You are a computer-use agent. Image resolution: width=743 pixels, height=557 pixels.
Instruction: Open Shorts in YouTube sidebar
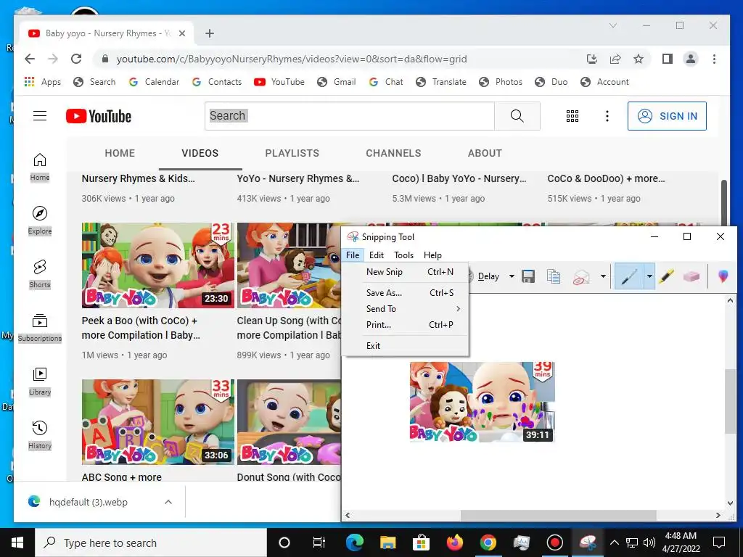(x=40, y=273)
